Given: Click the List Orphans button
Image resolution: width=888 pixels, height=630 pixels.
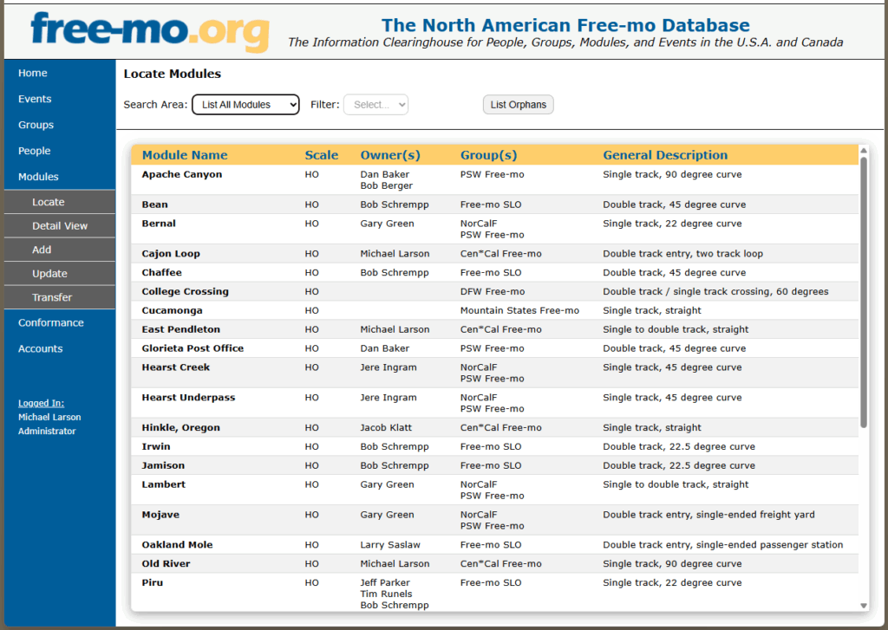Looking at the screenshot, I should point(518,104).
